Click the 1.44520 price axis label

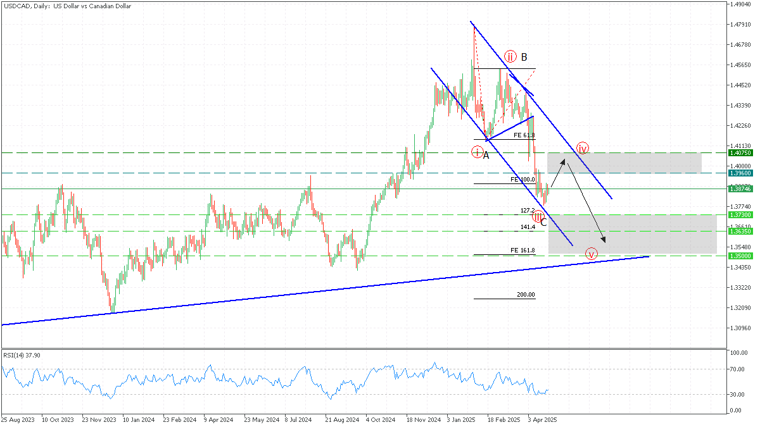(x=740, y=85)
